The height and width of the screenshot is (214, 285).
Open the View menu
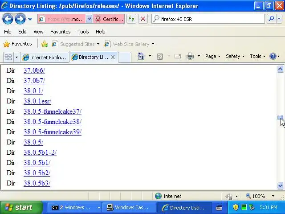tap(38, 32)
